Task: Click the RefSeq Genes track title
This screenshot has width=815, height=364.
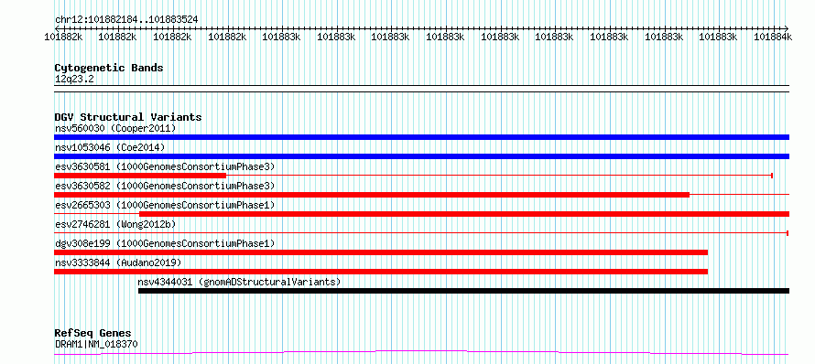Action: point(92,333)
